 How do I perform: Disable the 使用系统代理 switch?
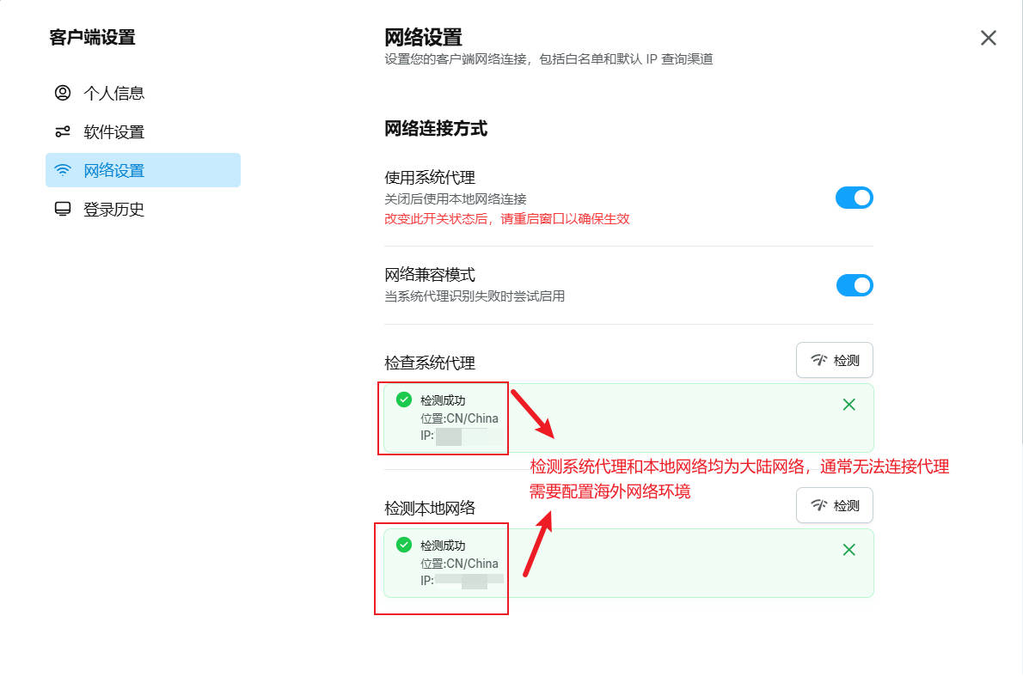coord(855,198)
